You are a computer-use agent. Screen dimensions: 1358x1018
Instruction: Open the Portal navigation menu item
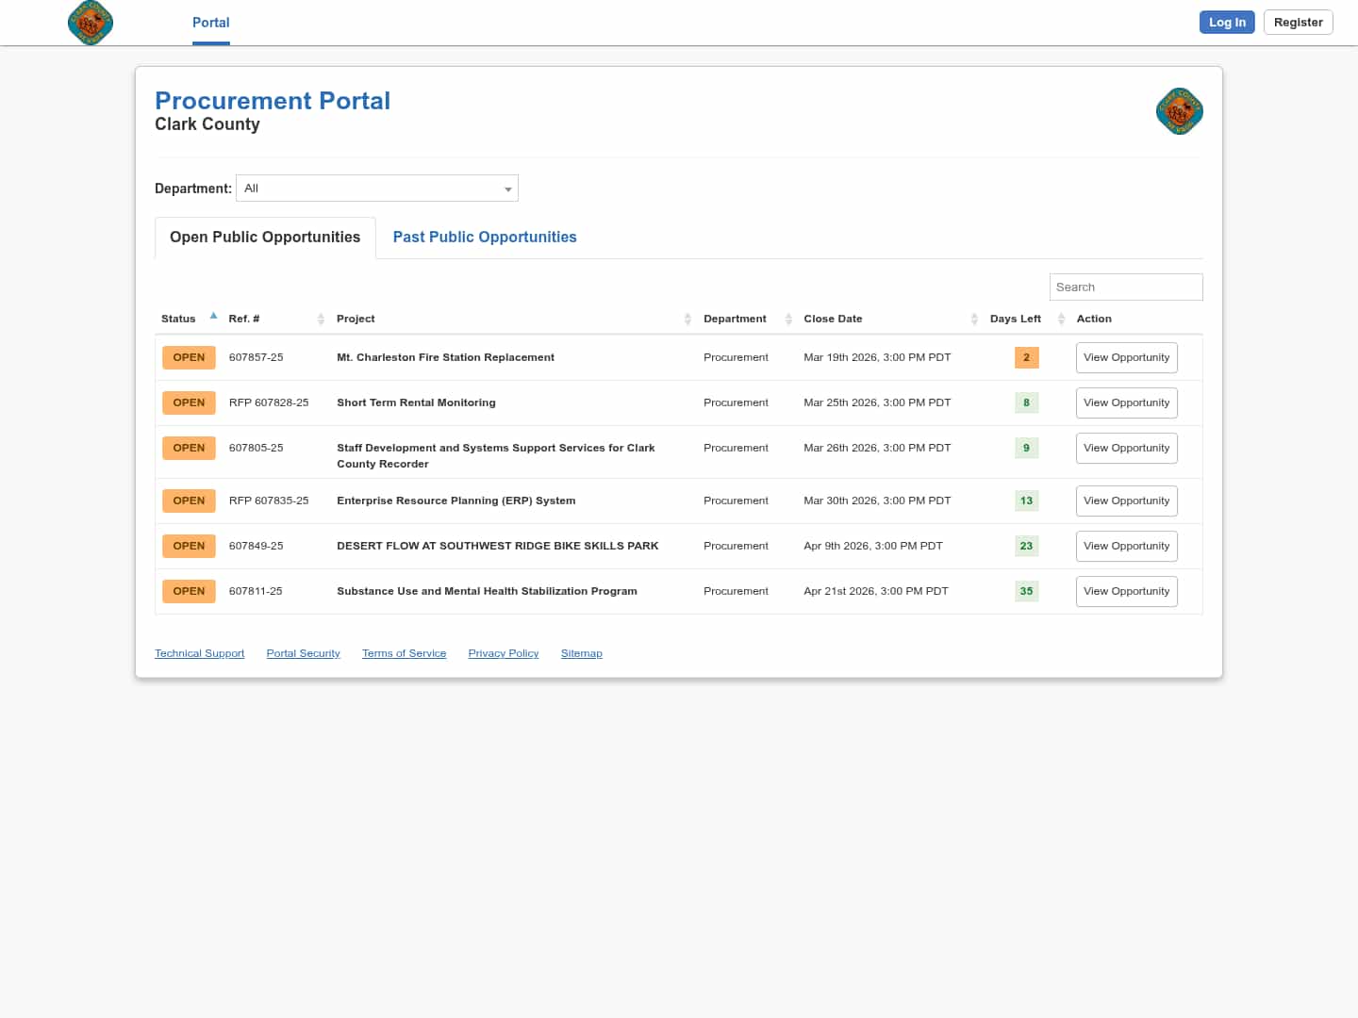210,23
